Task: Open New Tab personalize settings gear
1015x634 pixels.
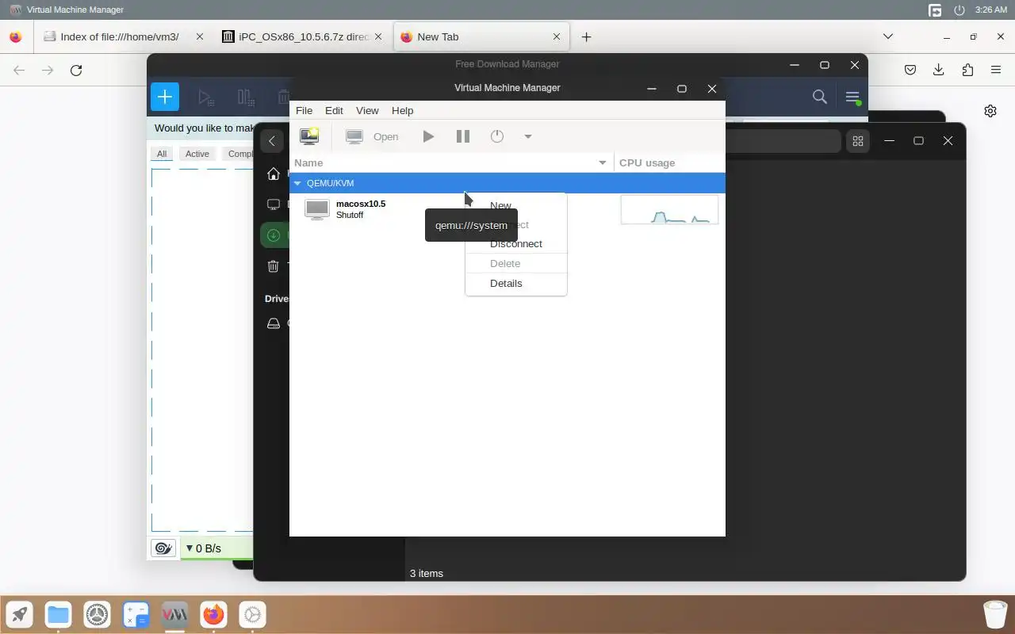Action: [990, 111]
